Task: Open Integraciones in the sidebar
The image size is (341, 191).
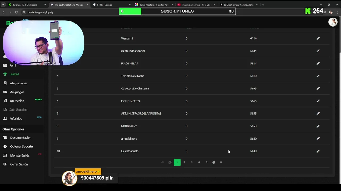Action: 18,83
